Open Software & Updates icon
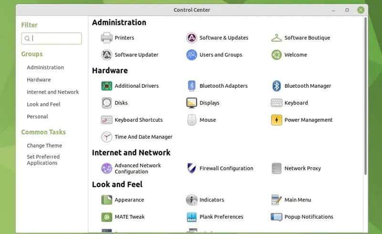 [191, 38]
